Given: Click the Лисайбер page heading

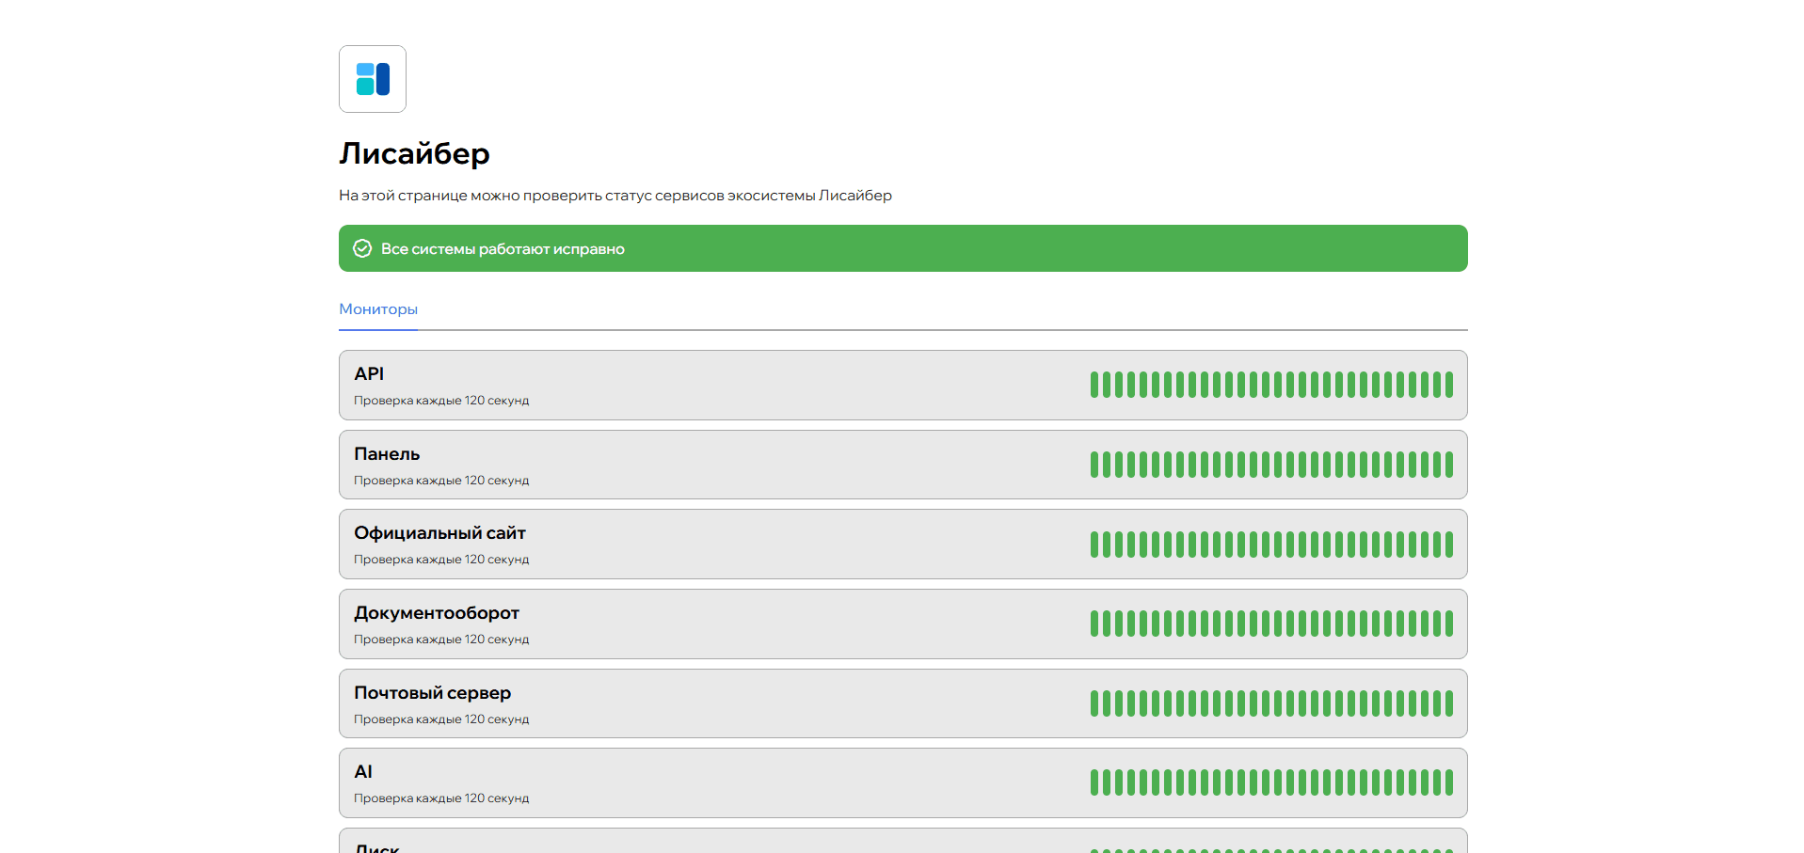Looking at the screenshot, I should tap(414, 153).
